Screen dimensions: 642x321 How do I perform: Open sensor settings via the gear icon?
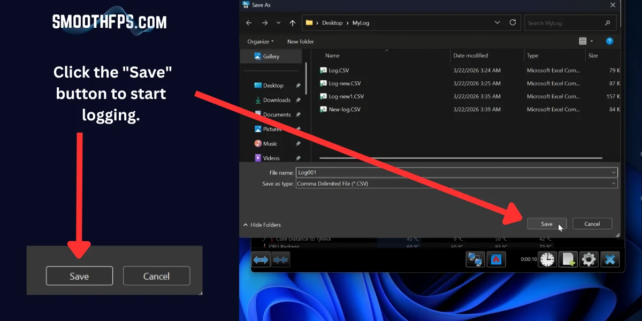click(588, 259)
